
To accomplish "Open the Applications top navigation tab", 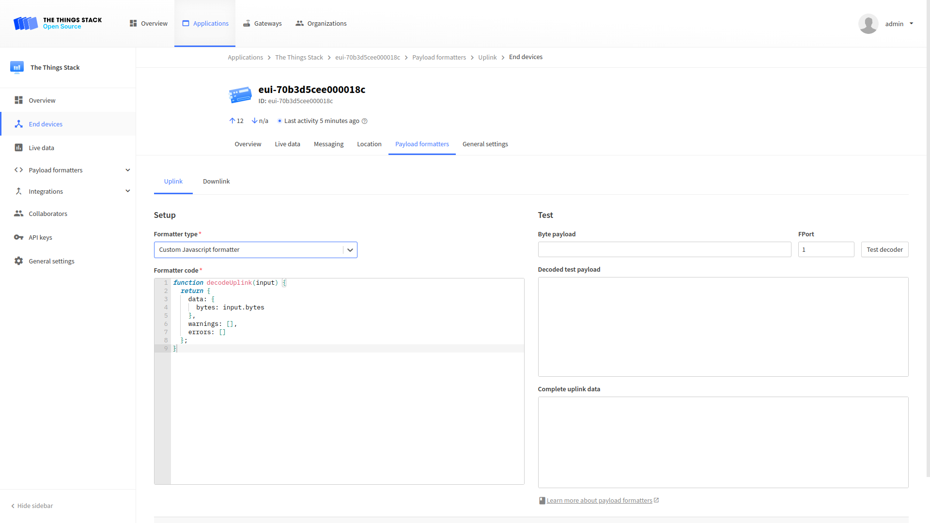I will click(205, 23).
